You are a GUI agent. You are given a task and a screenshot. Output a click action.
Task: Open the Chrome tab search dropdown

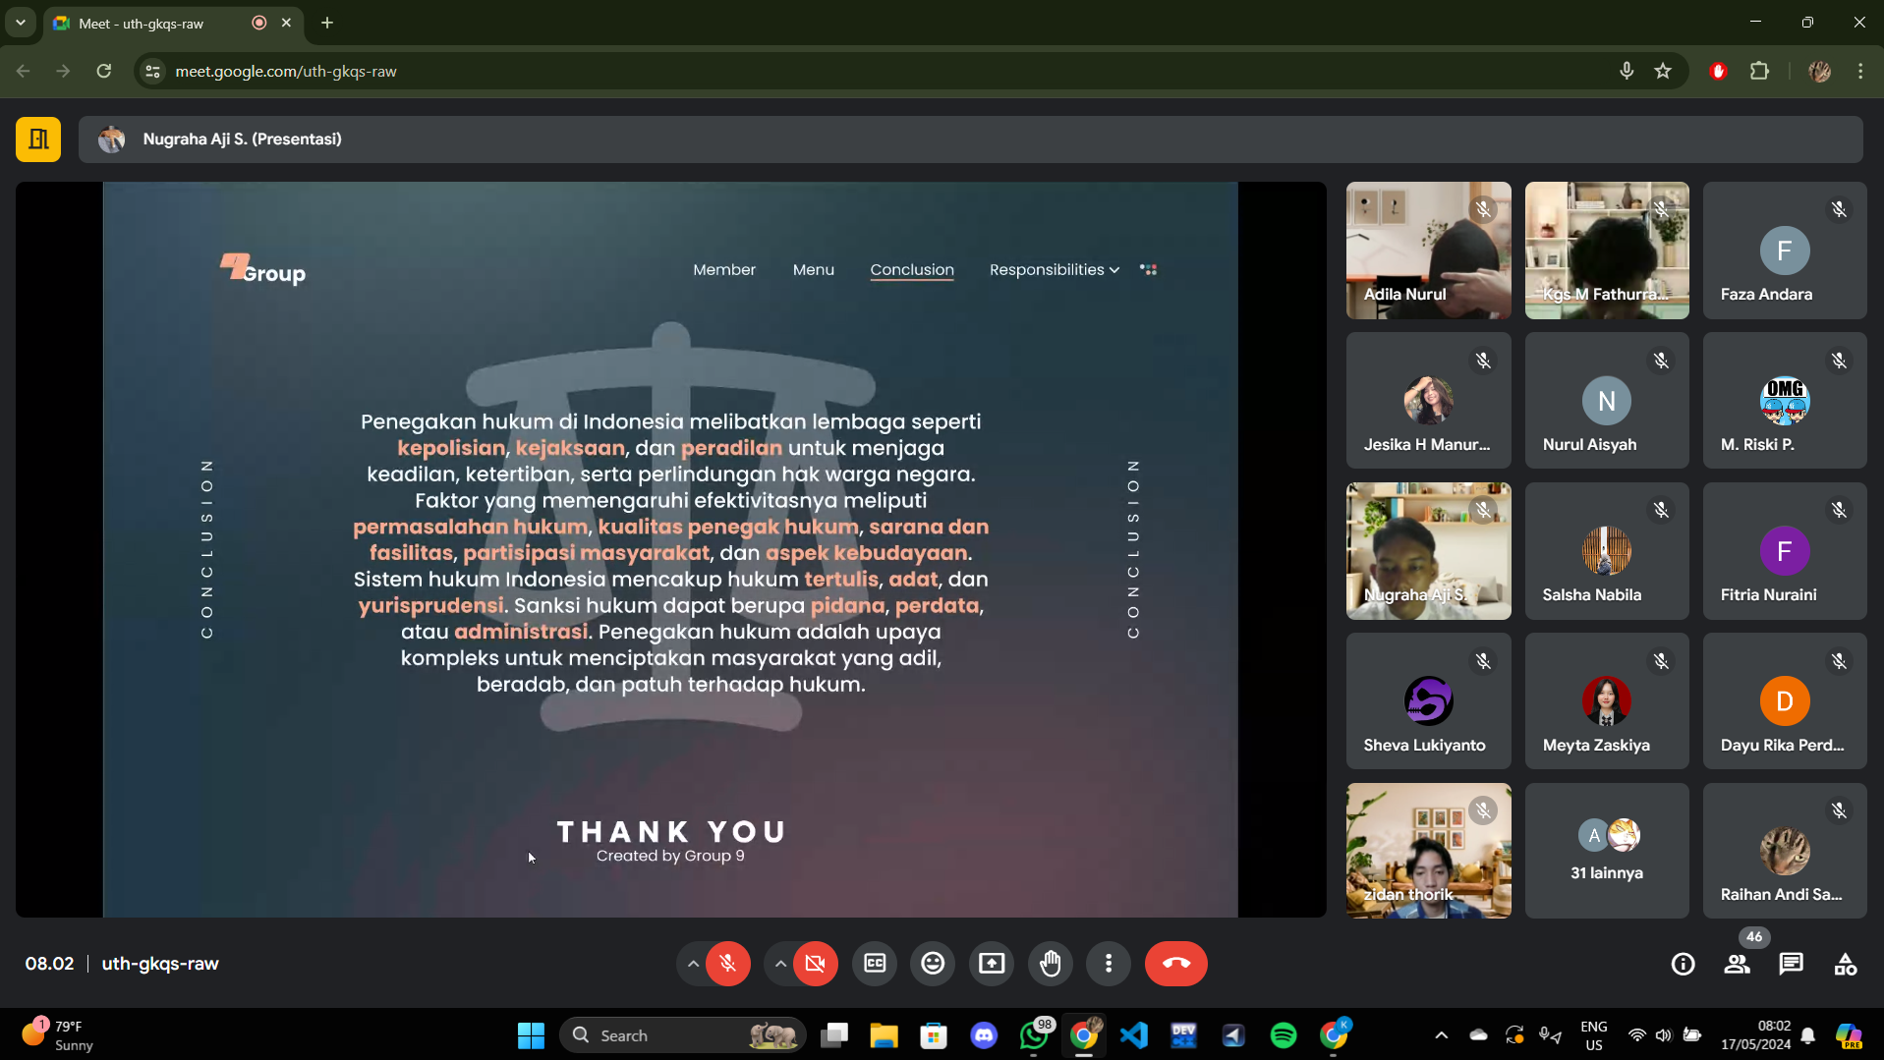(20, 23)
